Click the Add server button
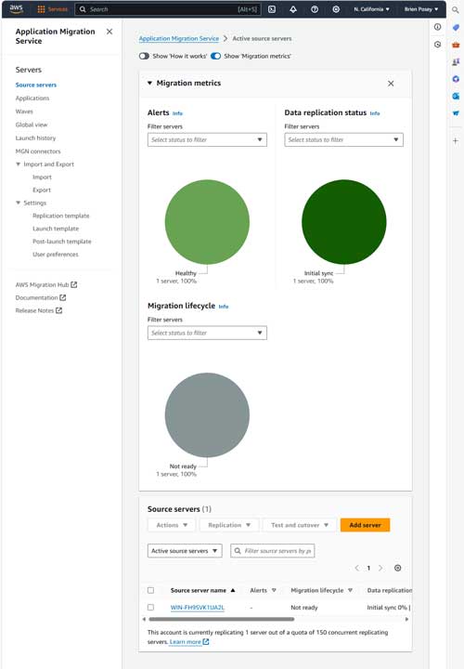464x669 pixels. pos(365,525)
